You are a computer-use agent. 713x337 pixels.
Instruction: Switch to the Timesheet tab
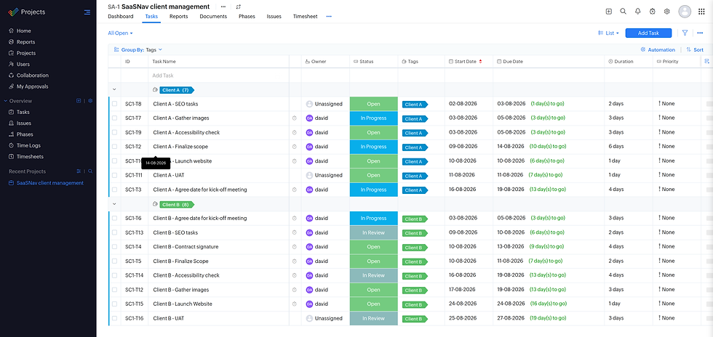pyautogui.click(x=306, y=17)
